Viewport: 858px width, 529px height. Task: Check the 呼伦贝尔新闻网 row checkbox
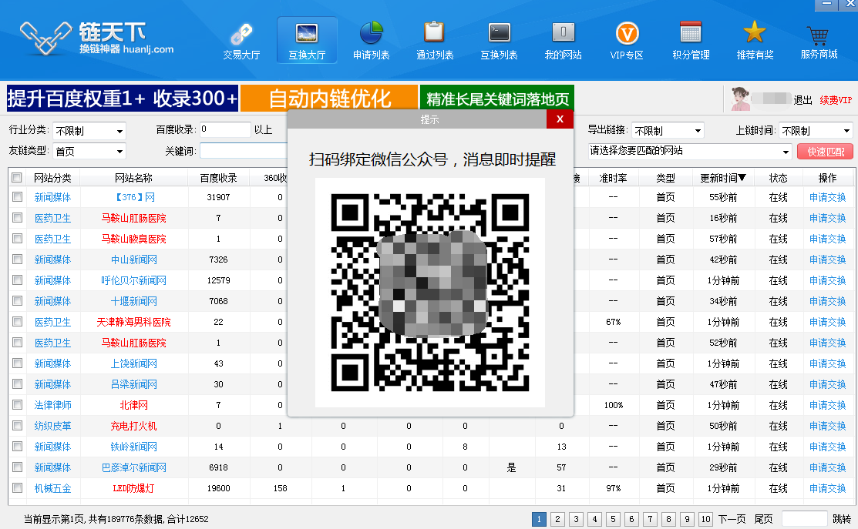(17, 280)
